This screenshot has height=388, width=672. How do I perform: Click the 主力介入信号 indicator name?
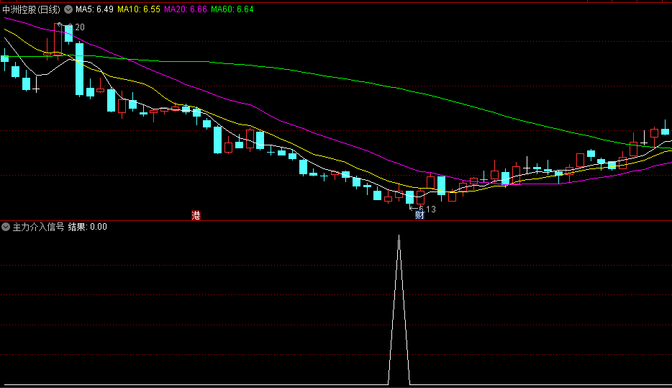tap(39, 227)
